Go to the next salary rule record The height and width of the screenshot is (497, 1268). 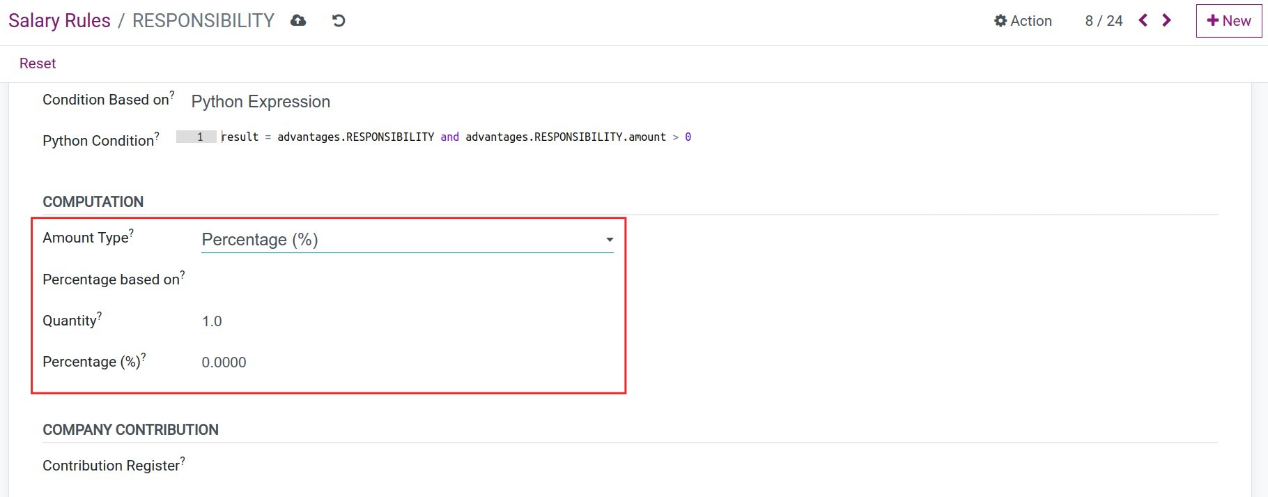(x=1167, y=21)
